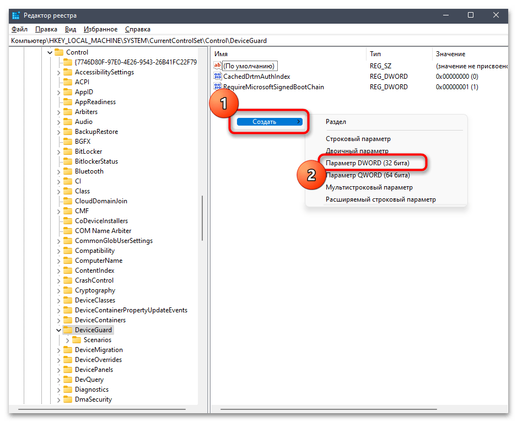
Task: Expand the AccessibilitySettings key
Action: click(x=58, y=73)
